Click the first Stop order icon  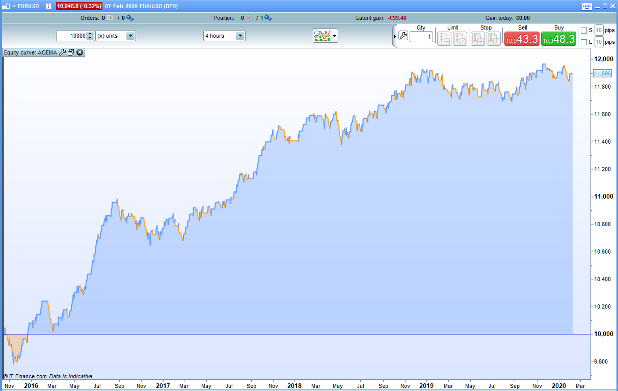point(478,39)
